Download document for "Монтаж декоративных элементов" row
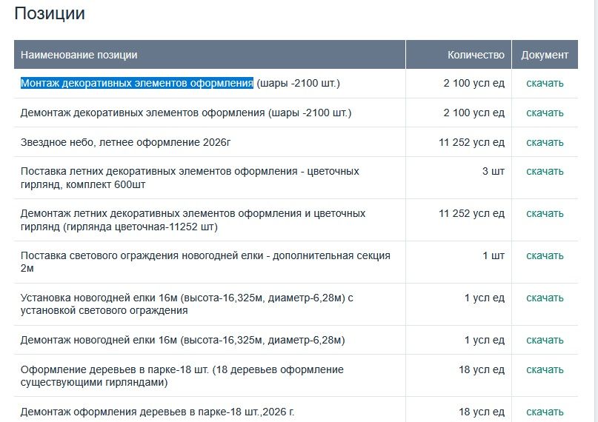Image resolution: width=598 pixels, height=422 pixels. coord(545,83)
